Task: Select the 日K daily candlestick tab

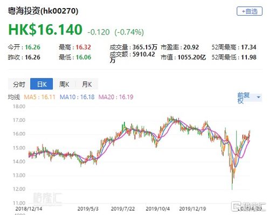Action: coord(42,84)
